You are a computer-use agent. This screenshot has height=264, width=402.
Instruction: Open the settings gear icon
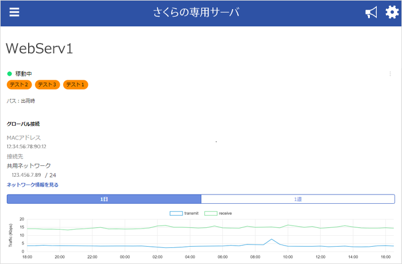click(x=391, y=13)
